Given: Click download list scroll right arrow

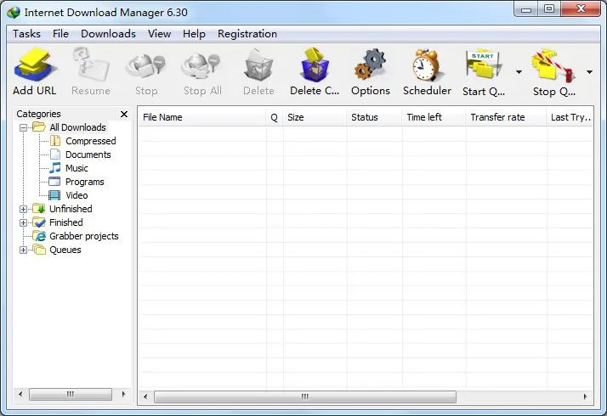Looking at the screenshot, I should click(585, 396).
